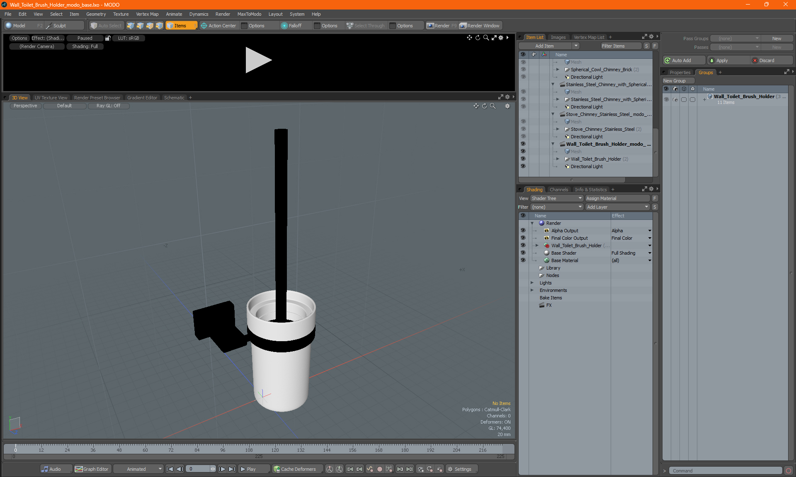Viewport: 796px width, 477px height.
Task: Open the Graph Editor
Action: [92, 469]
